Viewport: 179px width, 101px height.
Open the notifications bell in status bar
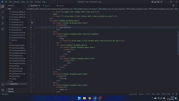tap(176, 94)
